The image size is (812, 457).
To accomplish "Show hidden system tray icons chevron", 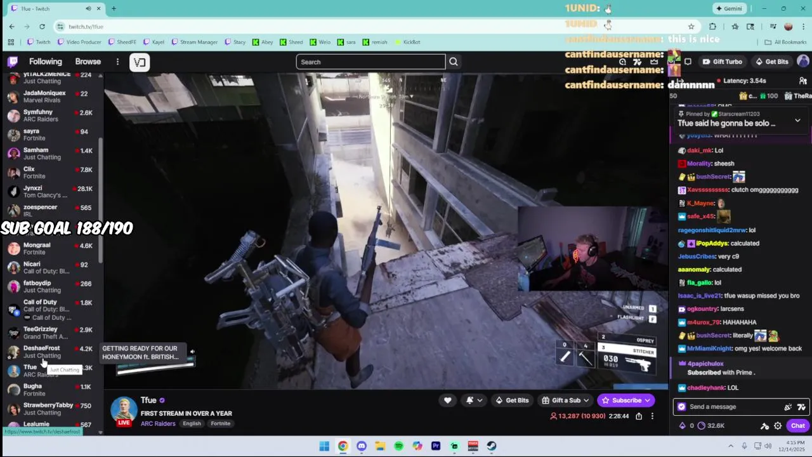I will [731, 446].
